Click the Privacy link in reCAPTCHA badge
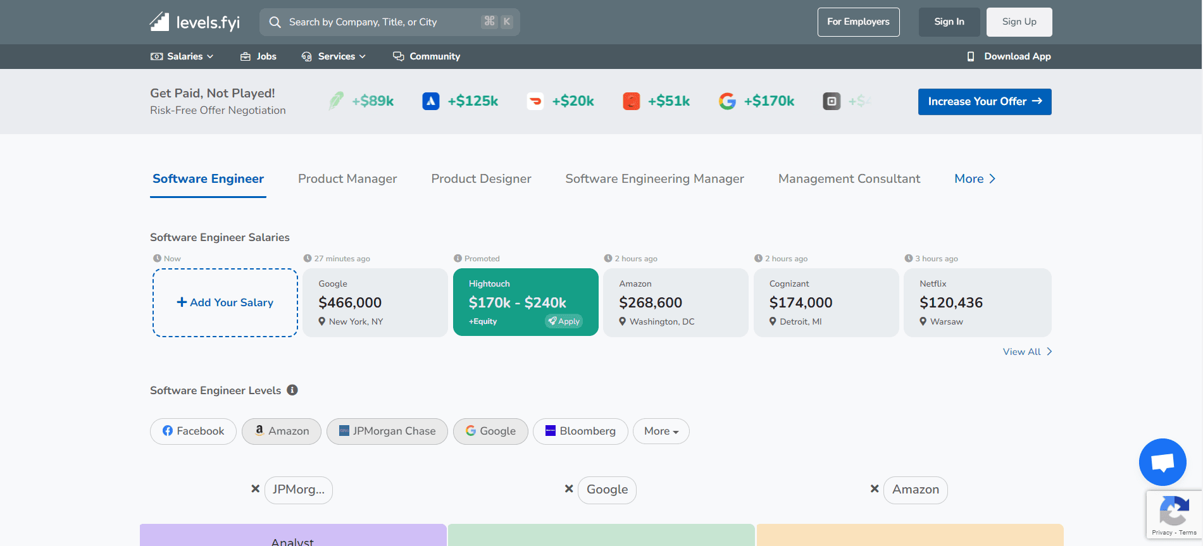 (1162, 533)
